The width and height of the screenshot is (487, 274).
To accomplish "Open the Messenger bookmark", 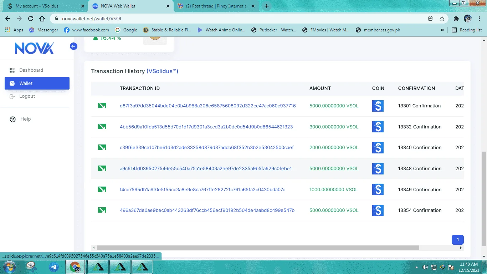I will coord(43,30).
